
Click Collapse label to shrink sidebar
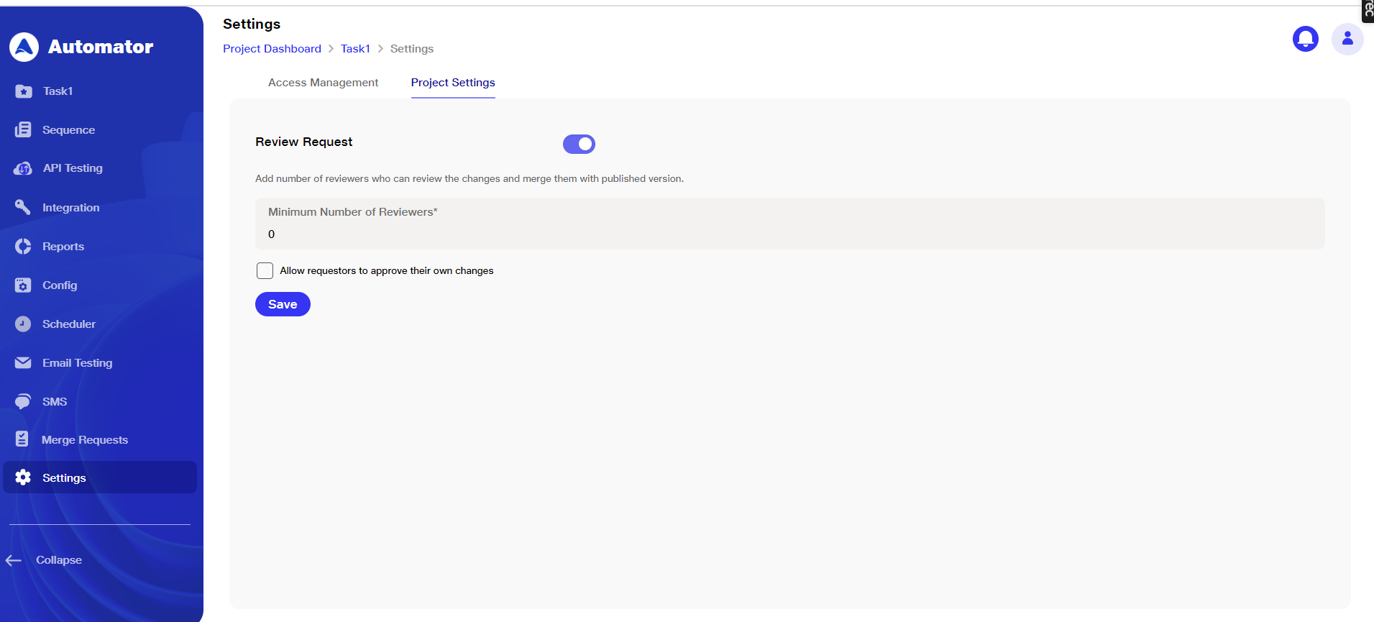[59, 560]
